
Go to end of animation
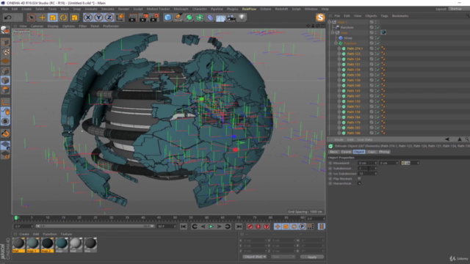point(239,227)
